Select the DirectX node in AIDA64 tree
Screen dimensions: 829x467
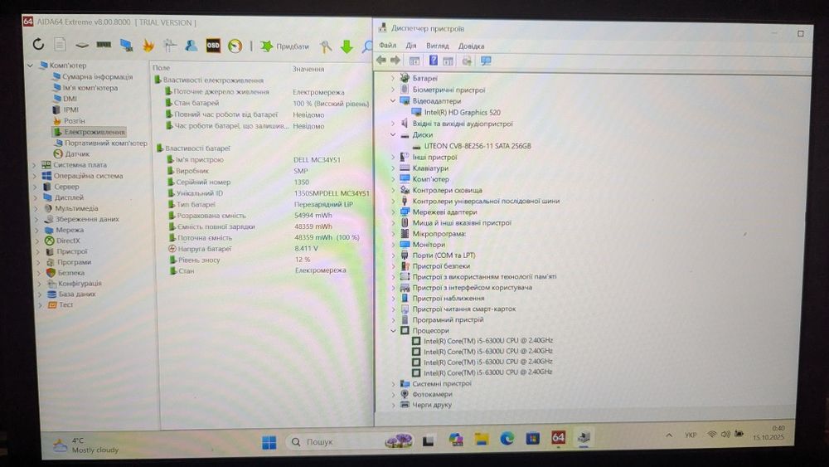(x=68, y=241)
